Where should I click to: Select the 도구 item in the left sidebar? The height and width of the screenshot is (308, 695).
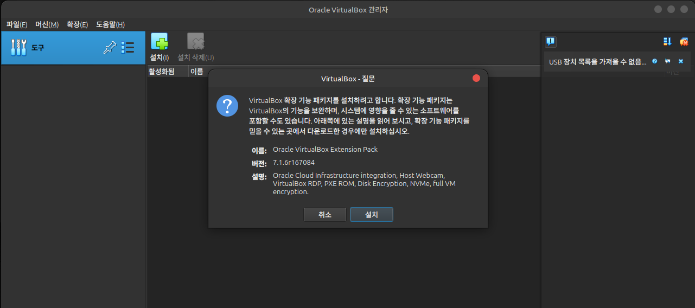[x=73, y=48]
